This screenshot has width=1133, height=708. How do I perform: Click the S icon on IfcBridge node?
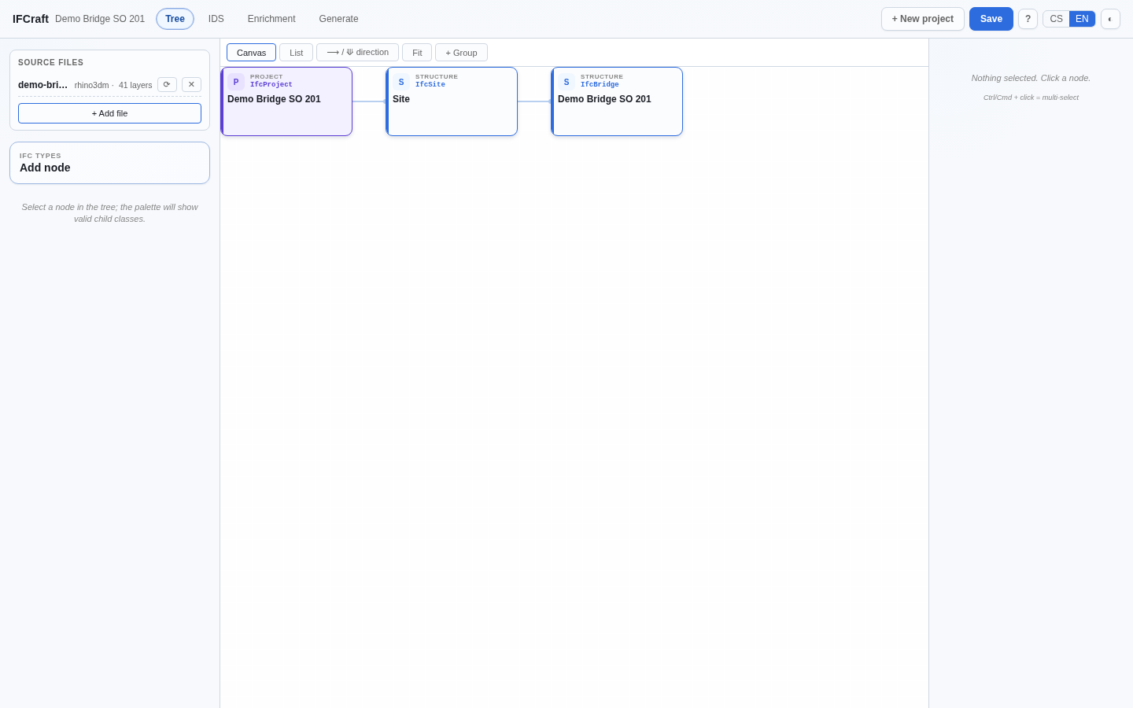(x=566, y=82)
